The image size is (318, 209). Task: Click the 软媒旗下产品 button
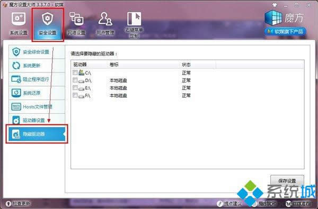pos(285,32)
